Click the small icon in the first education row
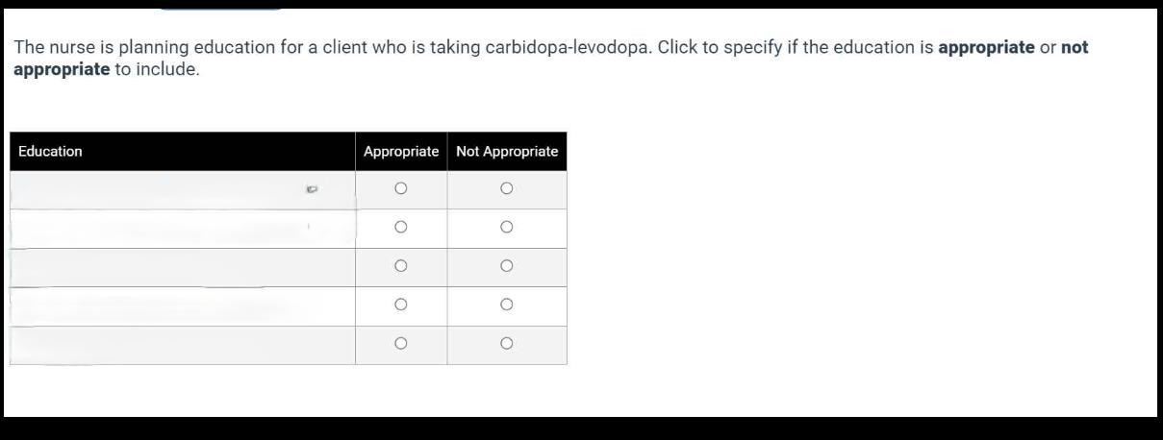The width and height of the screenshot is (1163, 440). tap(311, 189)
